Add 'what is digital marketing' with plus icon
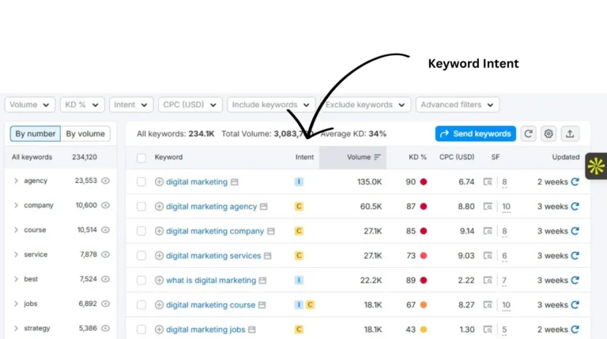The image size is (607, 339). coord(159,281)
